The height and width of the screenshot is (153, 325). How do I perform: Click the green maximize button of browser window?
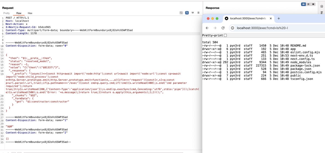click(x=217, y=18)
